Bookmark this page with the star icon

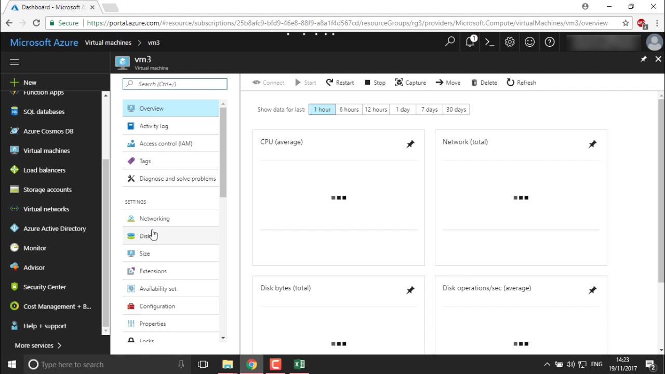[626, 23]
